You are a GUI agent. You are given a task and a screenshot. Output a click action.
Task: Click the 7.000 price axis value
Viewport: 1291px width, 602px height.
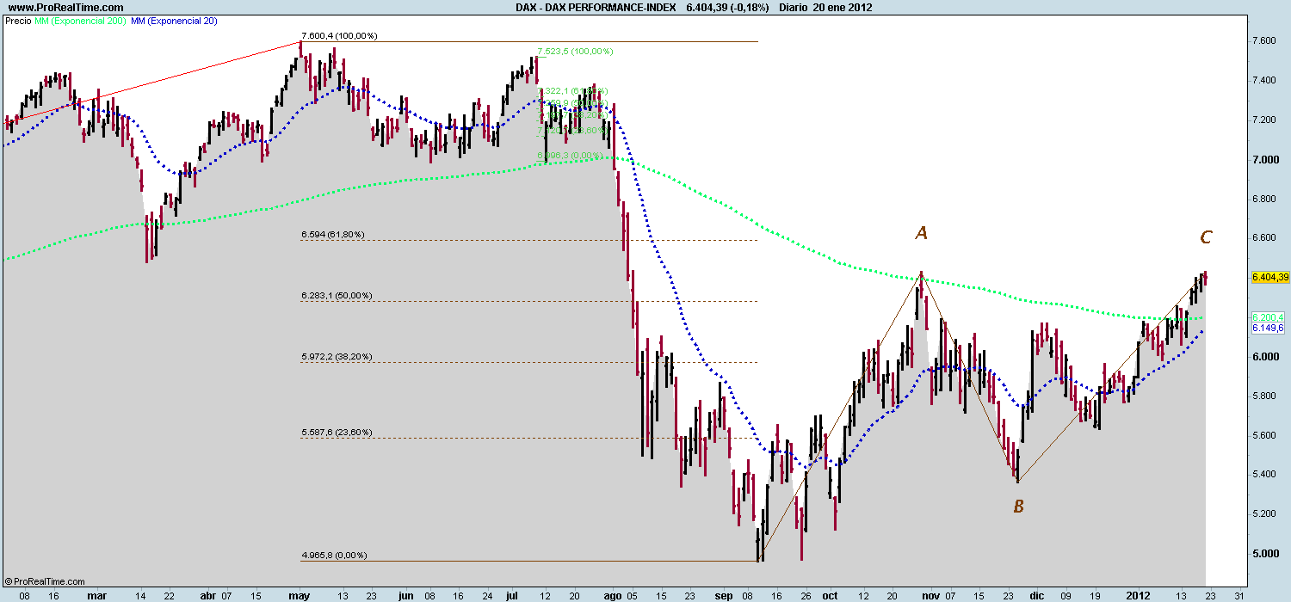tap(1263, 159)
